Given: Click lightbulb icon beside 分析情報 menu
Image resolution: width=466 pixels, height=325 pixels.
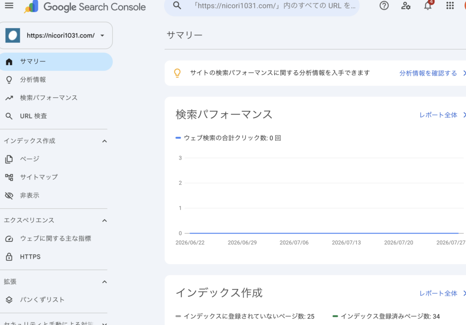Looking at the screenshot, I should click(x=9, y=80).
